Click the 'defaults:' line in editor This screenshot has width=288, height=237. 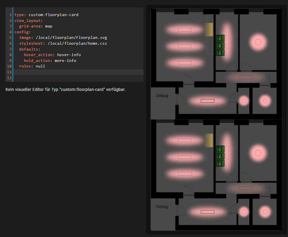[78, 49]
